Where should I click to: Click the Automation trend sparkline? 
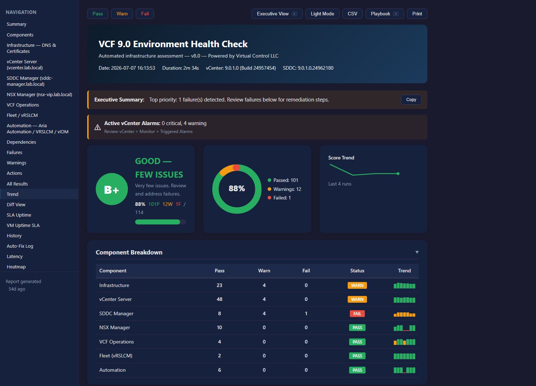[405, 370]
